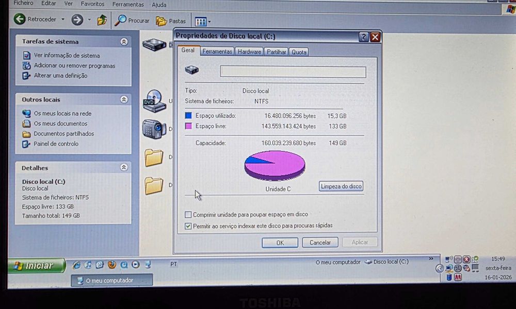Open the Editar menu
The height and width of the screenshot is (309, 516).
coord(49,3)
